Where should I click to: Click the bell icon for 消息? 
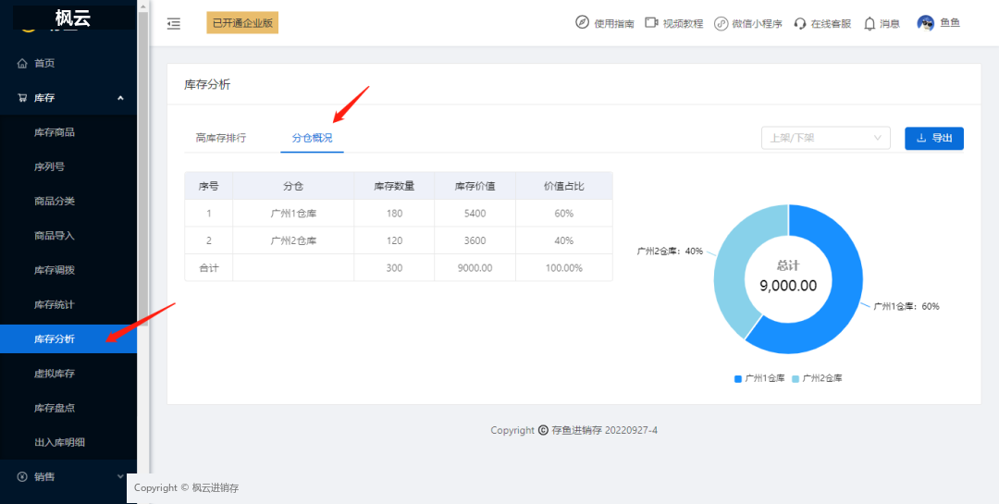[x=869, y=23]
